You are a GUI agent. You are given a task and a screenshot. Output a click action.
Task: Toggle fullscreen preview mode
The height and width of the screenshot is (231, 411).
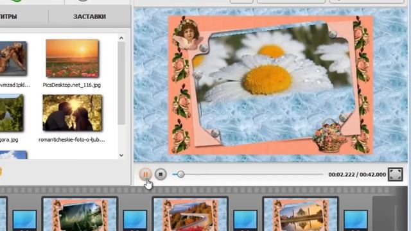(x=396, y=174)
